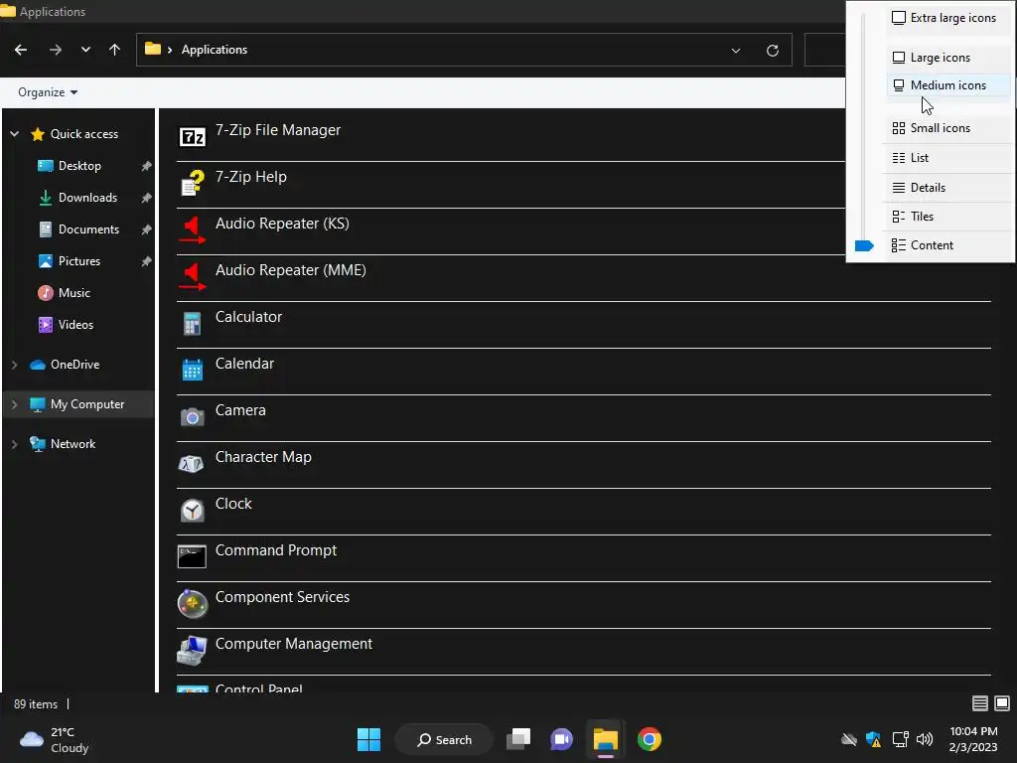This screenshot has height=763, width=1017.
Task: Open Pictures in Quick access
Action: point(69,261)
